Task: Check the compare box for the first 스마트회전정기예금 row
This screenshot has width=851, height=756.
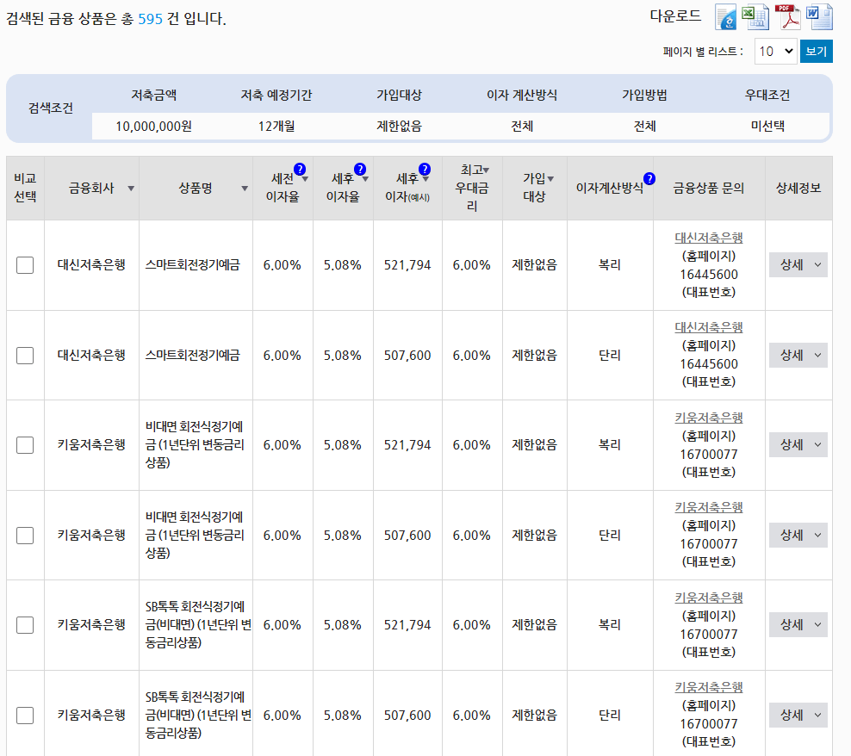Action: 25,265
